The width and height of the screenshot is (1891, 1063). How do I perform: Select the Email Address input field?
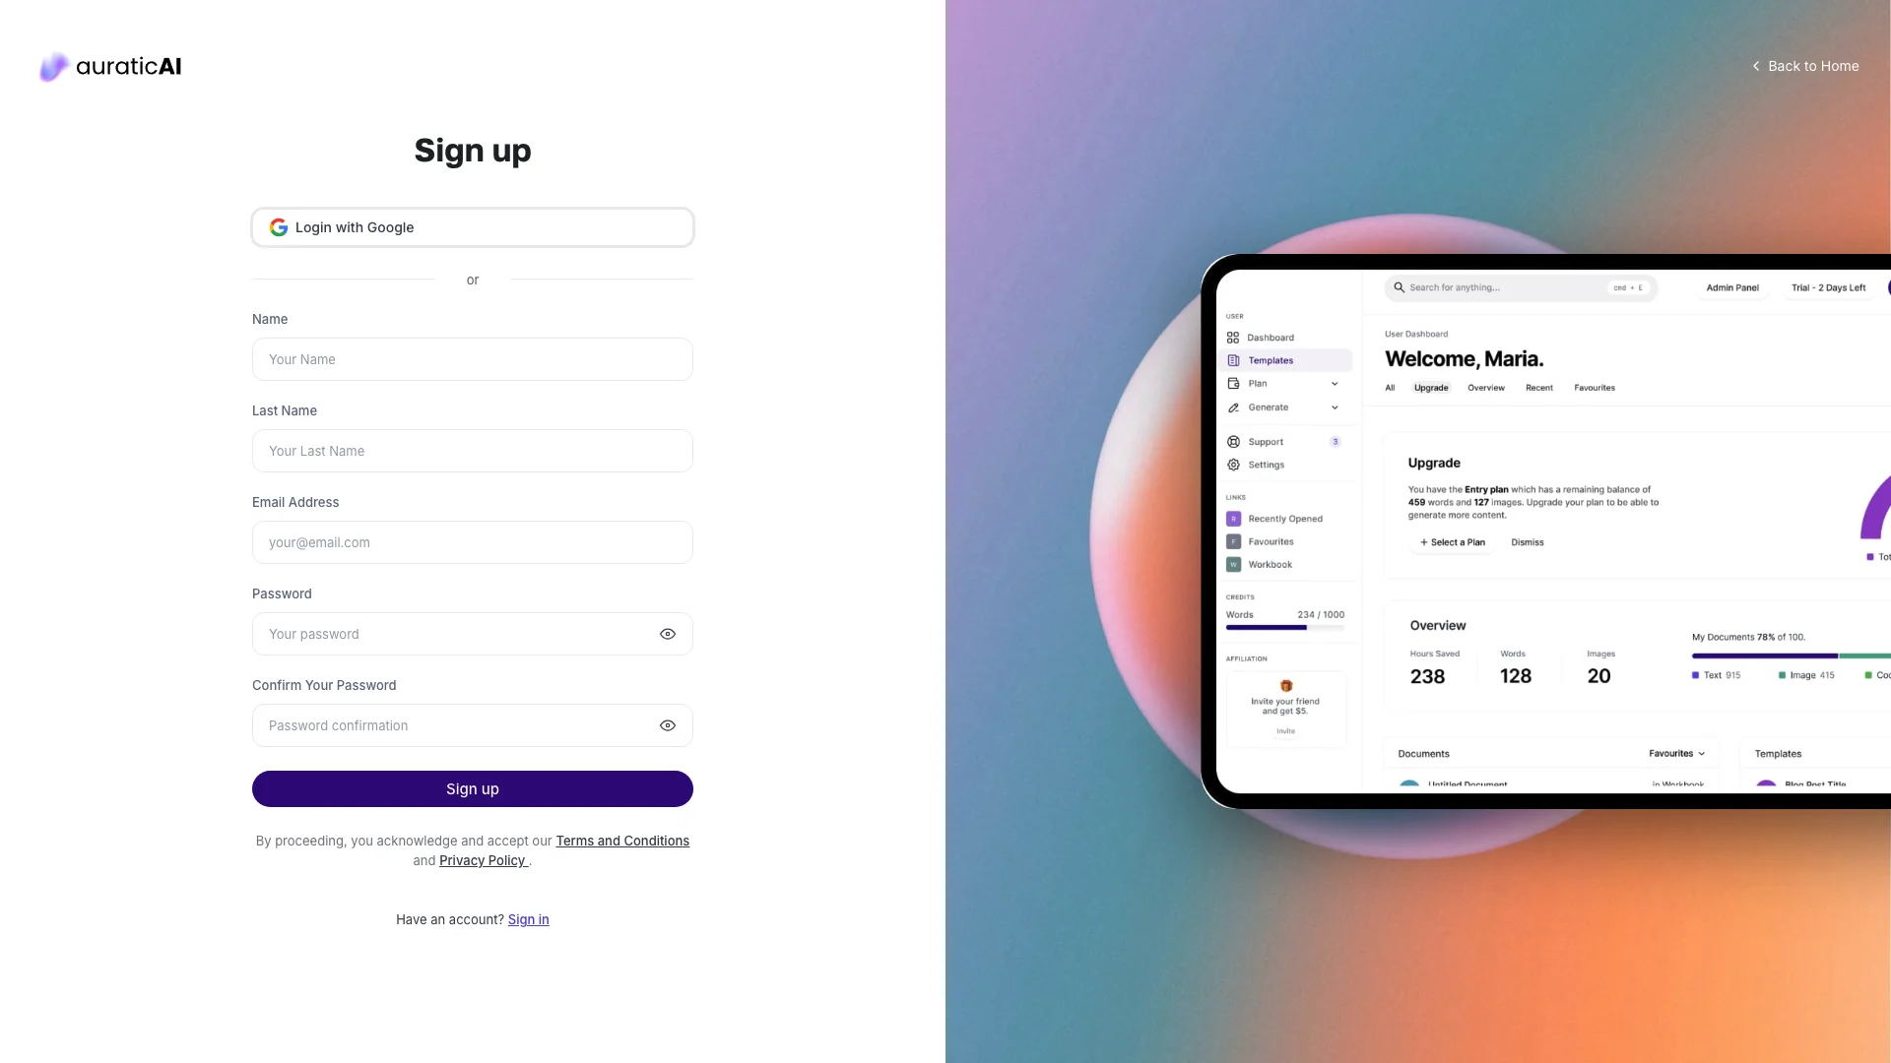(x=473, y=541)
